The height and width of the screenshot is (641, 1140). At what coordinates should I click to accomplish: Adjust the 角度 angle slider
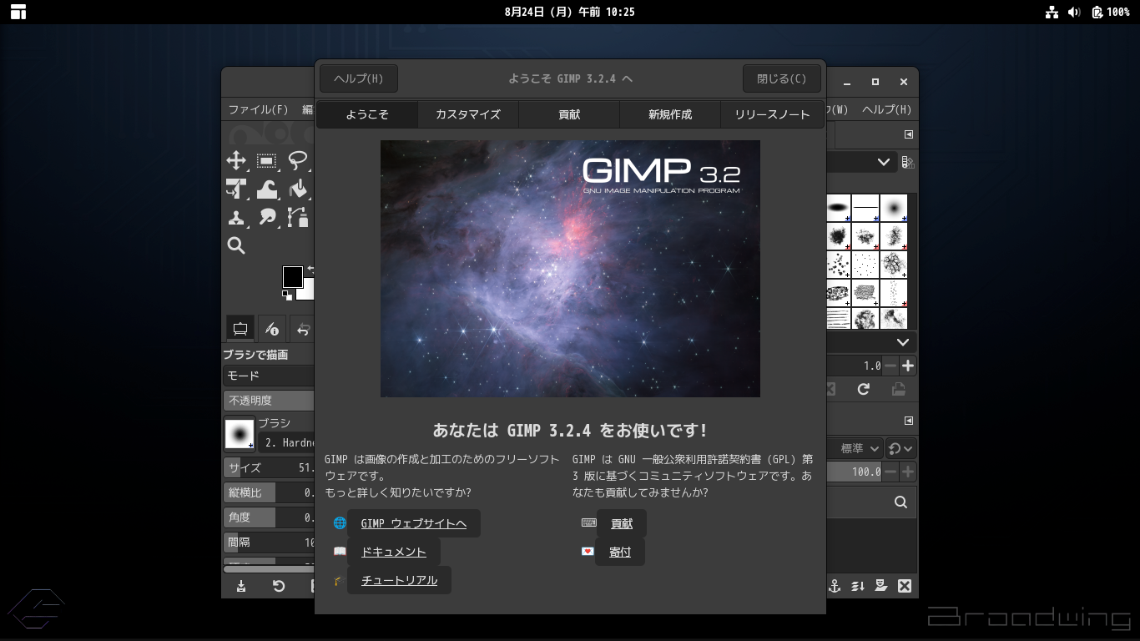pos(269,517)
